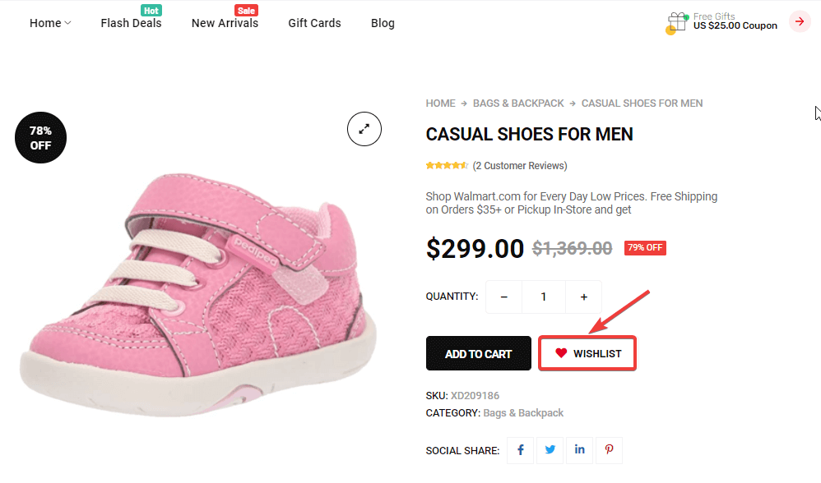
Task: Open the 2 Customer Reviews link
Action: pos(520,166)
